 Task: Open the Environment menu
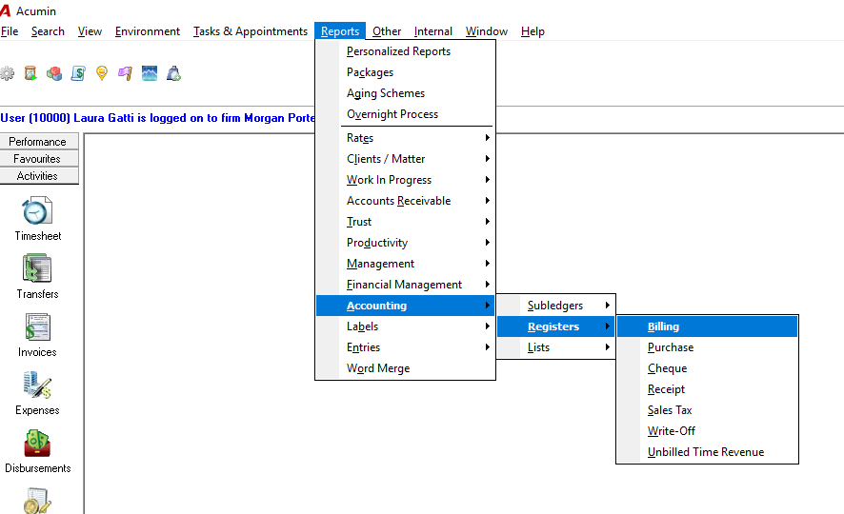(148, 31)
